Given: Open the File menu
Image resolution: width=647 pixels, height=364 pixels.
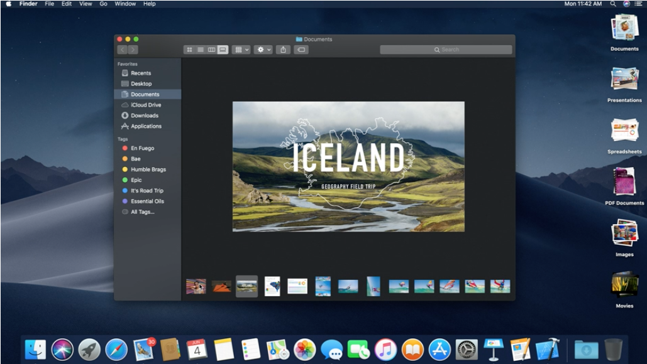Looking at the screenshot, I should [x=50, y=4].
